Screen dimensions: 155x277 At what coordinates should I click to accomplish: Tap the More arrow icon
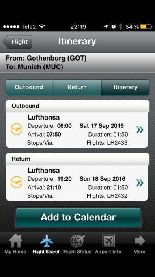140,241
